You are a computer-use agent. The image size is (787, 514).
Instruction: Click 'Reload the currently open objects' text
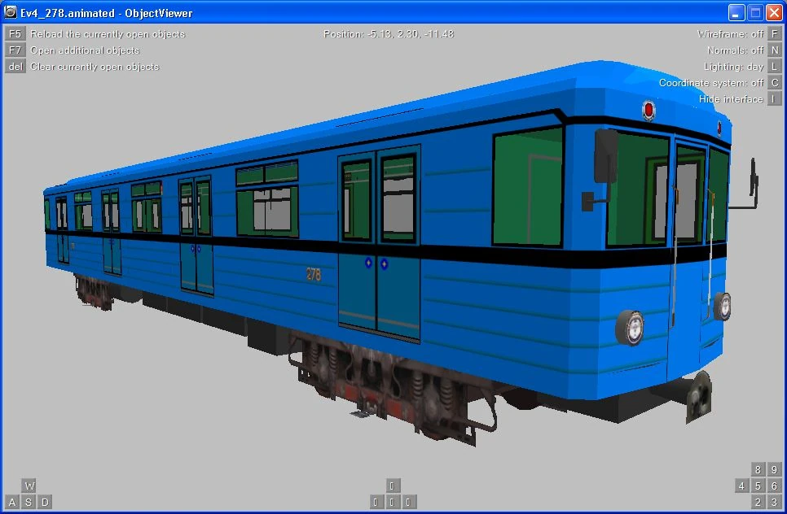pos(108,34)
